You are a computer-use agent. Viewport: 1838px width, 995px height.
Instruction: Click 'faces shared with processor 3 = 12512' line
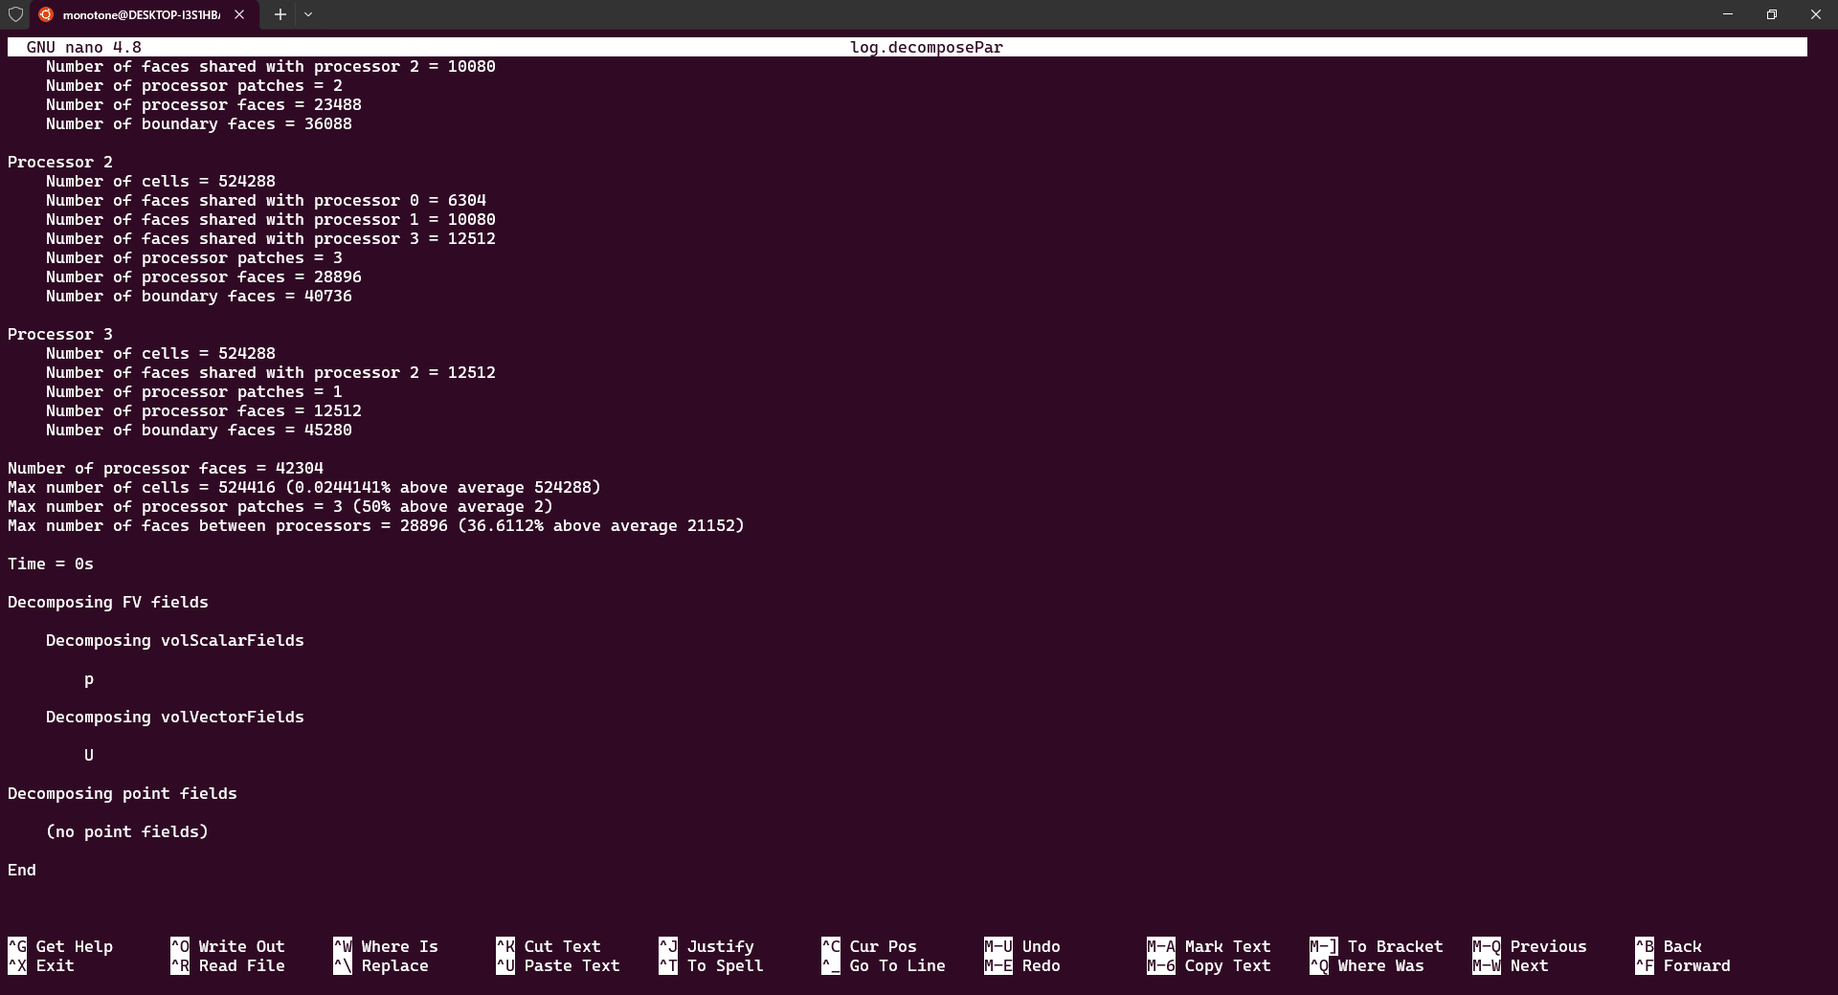[271, 238]
